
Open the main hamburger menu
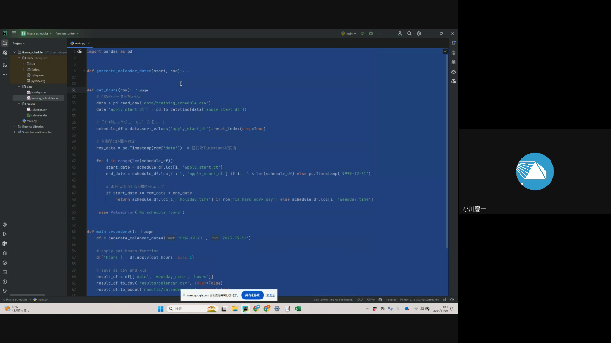[x=14, y=33]
